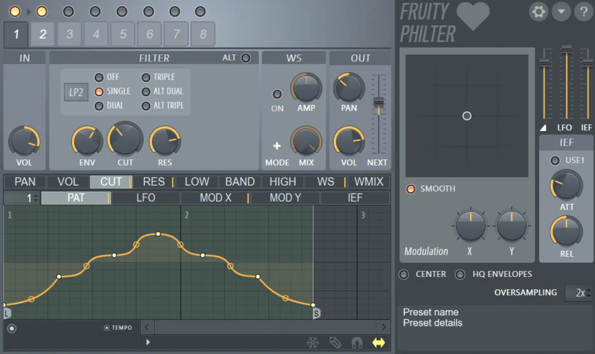Screen dimensions: 595x354
Task: Click the waveshaper AMP knob
Action: 306,88
